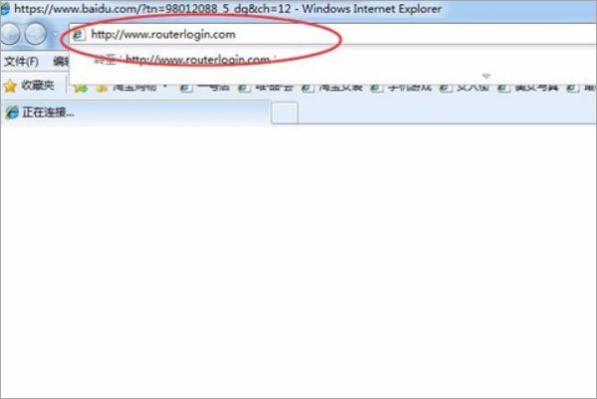
Task: Open the 收藏夹 favorites panel
Action: click(29, 86)
